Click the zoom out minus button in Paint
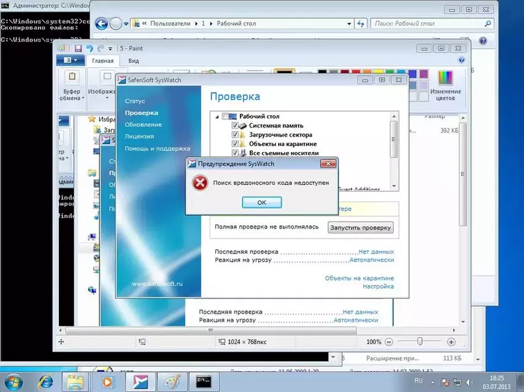Image resolution: width=524 pixels, height=392 pixels. pyautogui.click(x=388, y=342)
